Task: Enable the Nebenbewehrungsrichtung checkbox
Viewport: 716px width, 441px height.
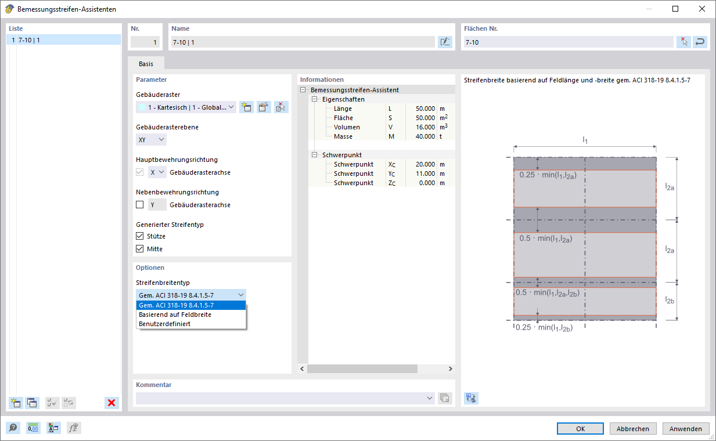Action: click(139, 205)
